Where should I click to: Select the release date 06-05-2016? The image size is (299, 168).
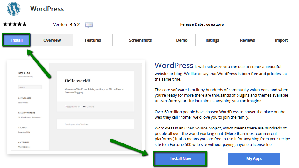pos(215,24)
